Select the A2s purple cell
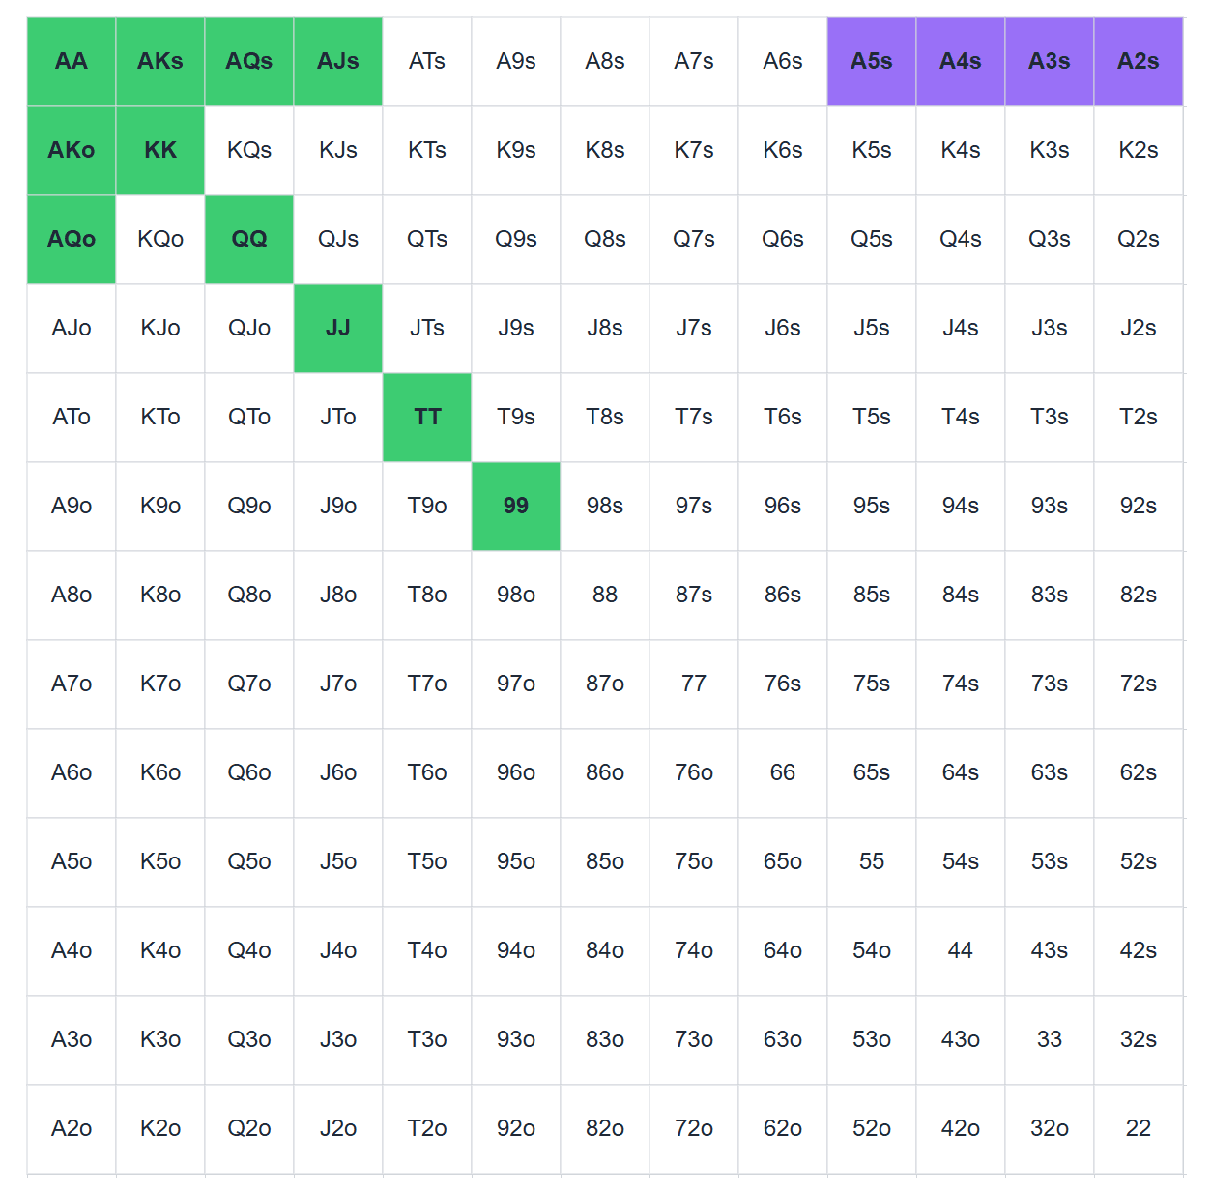 (x=1139, y=61)
